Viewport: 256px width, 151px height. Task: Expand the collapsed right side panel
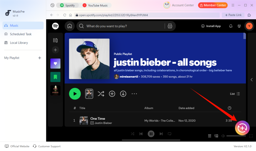click(x=251, y=80)
